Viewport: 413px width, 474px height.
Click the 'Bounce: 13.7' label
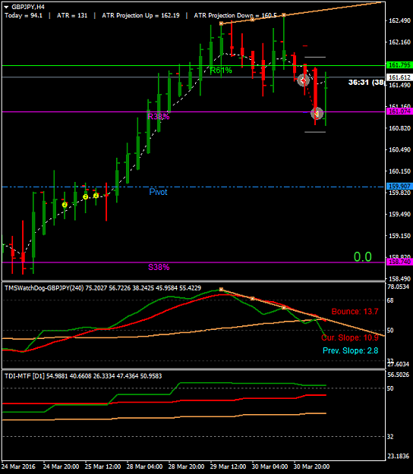tap(355, 312)
